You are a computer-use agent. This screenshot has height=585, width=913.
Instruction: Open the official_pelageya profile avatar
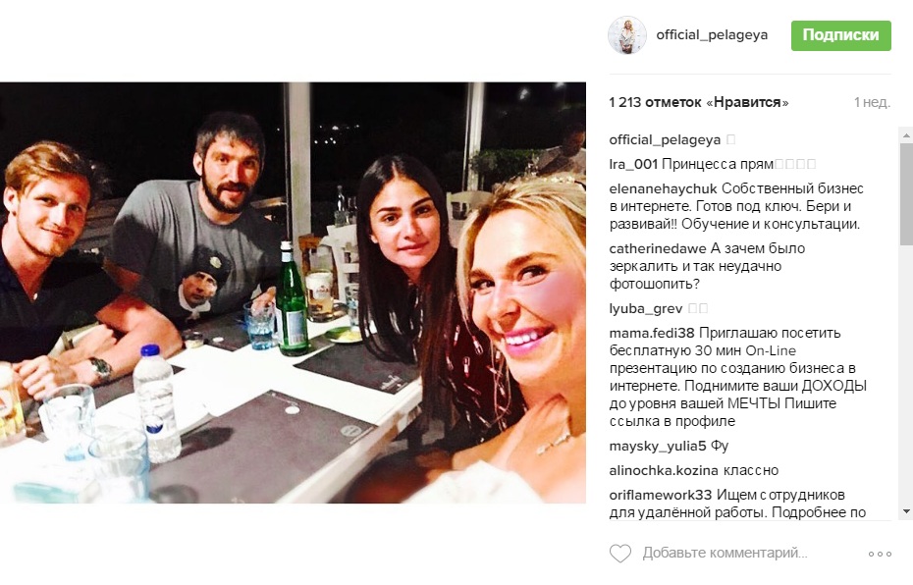(x=627, y=35)
